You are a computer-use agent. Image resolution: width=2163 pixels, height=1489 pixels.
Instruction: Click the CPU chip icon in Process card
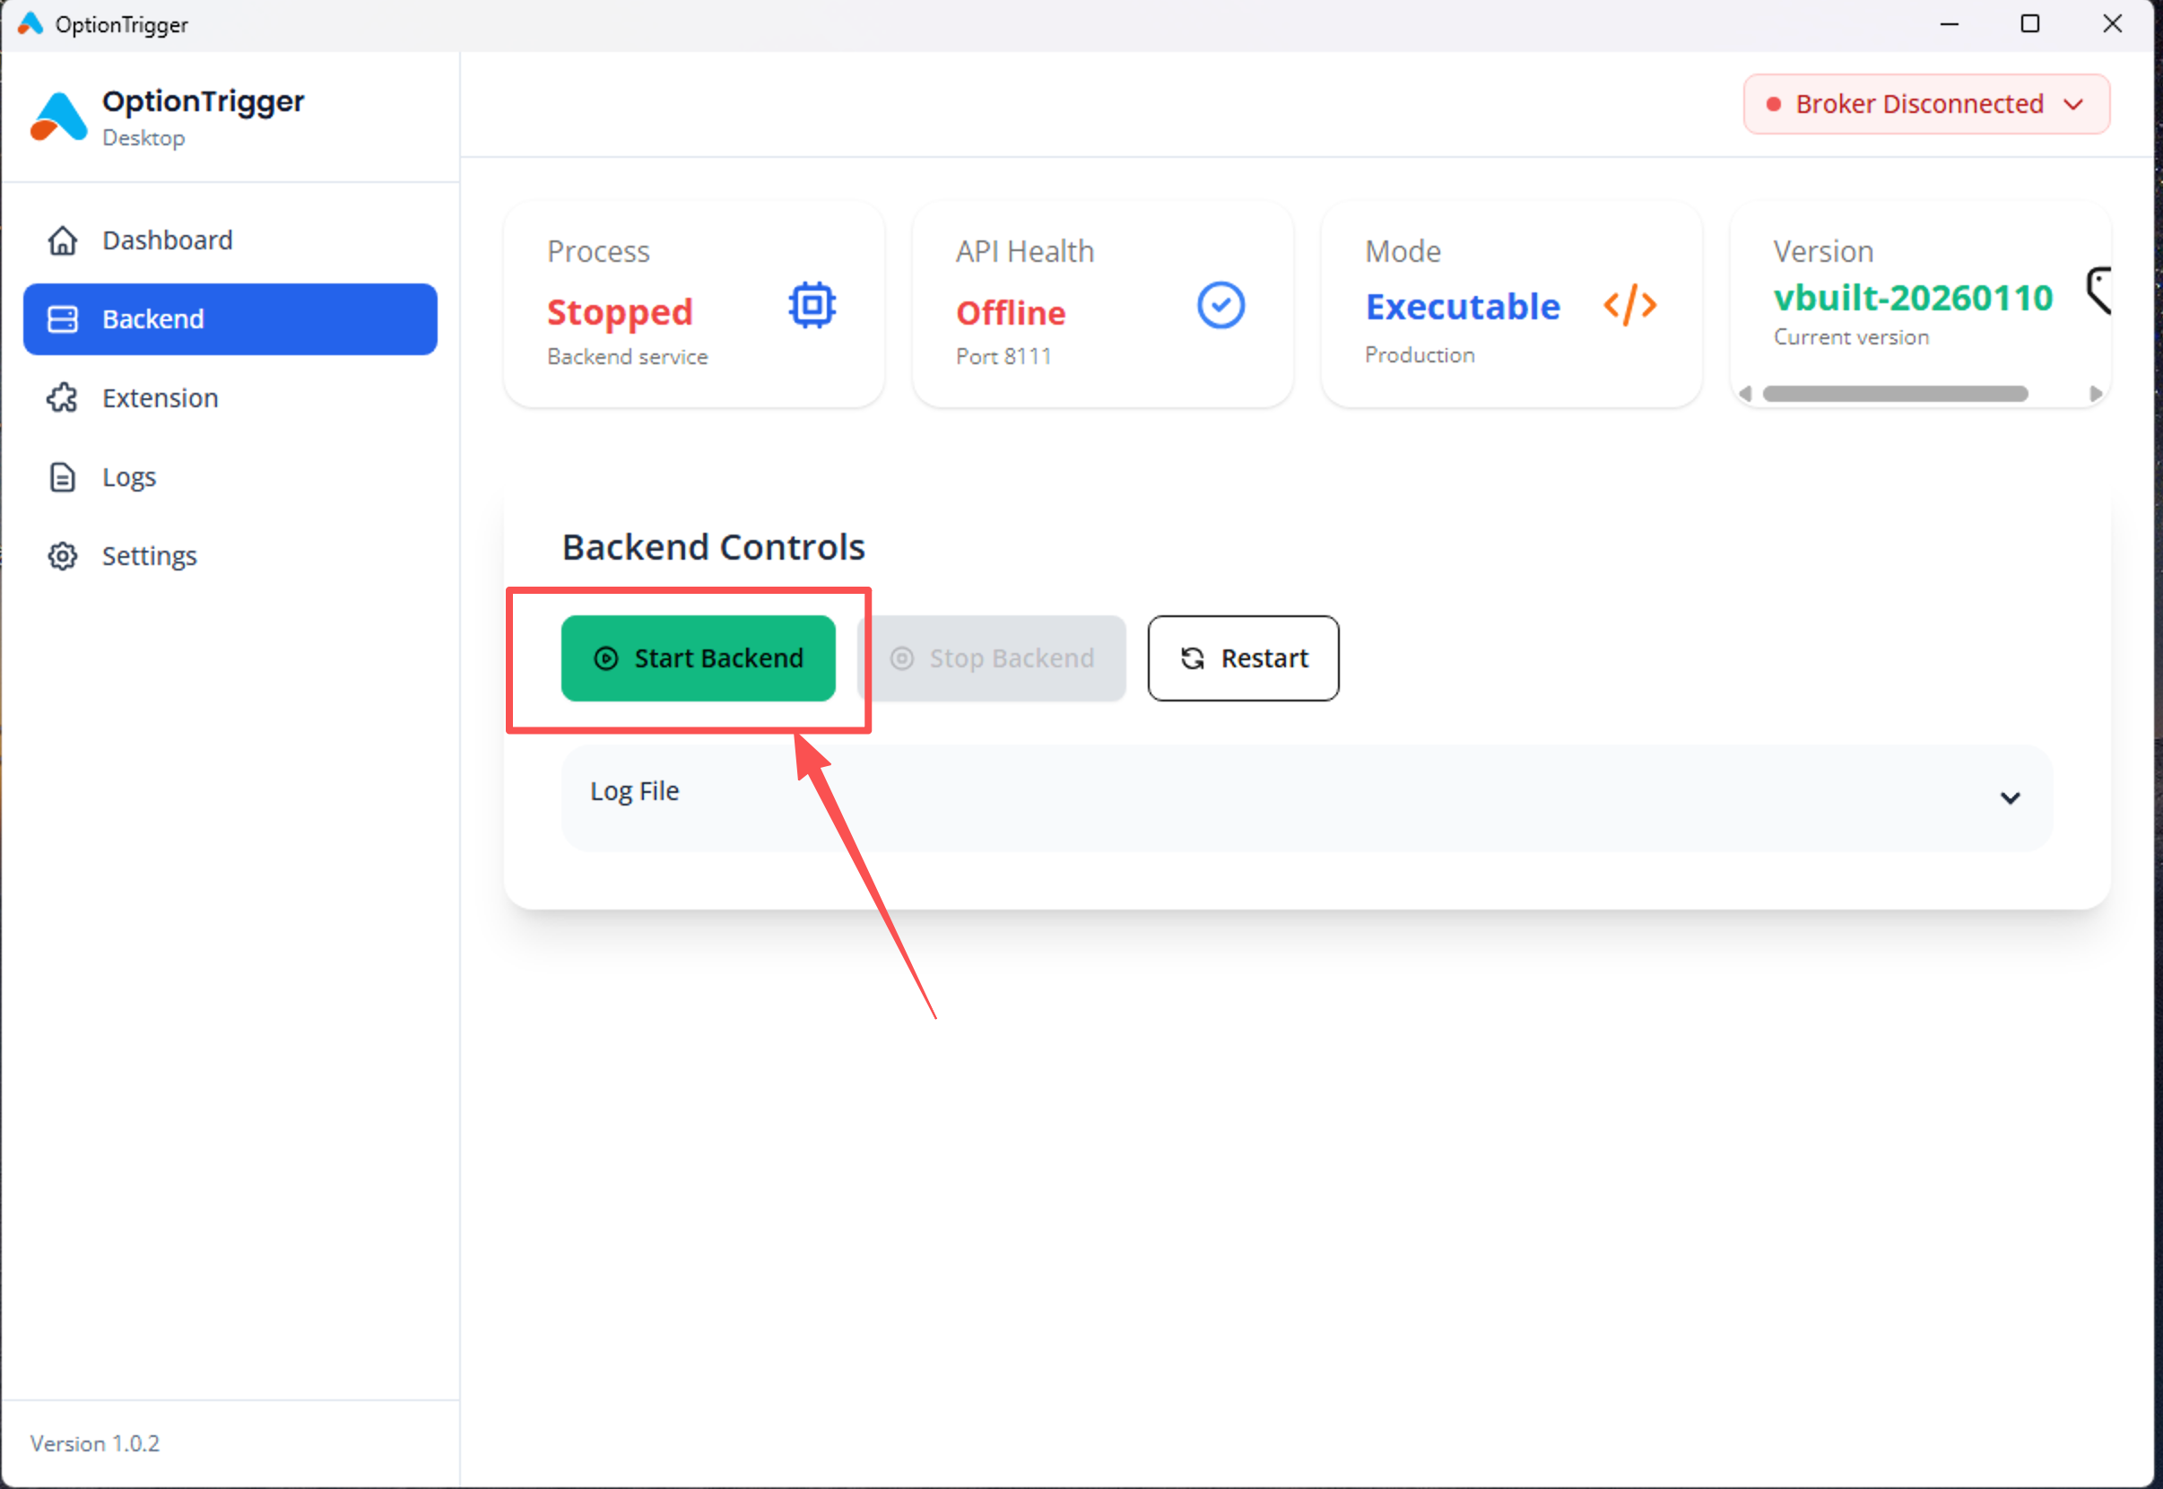pos(812,304)
